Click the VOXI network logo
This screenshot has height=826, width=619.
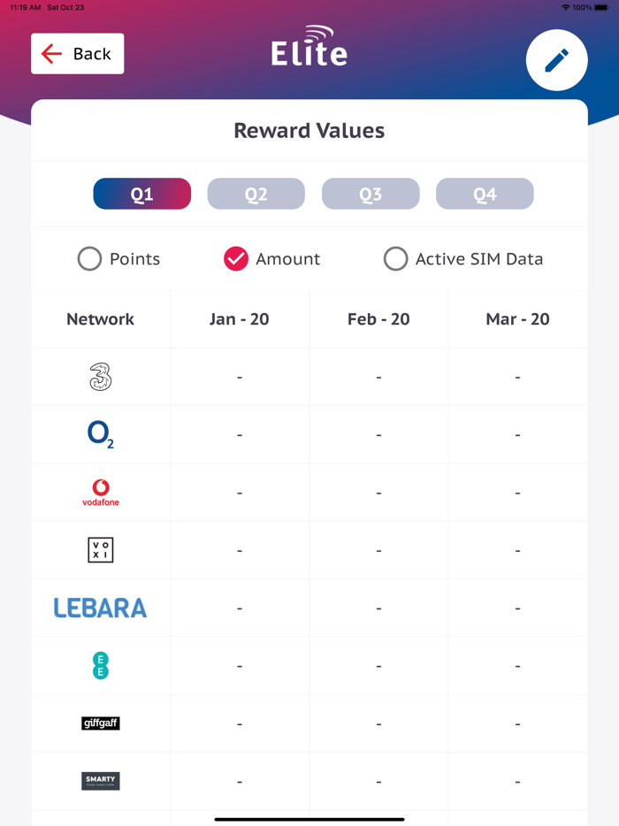100,549
